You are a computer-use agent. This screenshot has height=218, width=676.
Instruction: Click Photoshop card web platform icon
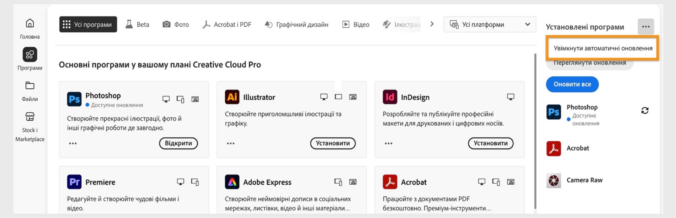click(195, 99)
